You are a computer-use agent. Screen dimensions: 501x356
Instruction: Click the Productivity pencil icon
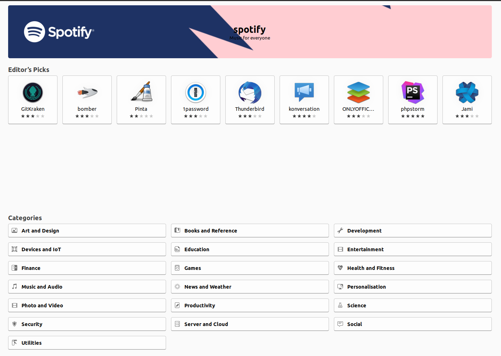177,305
